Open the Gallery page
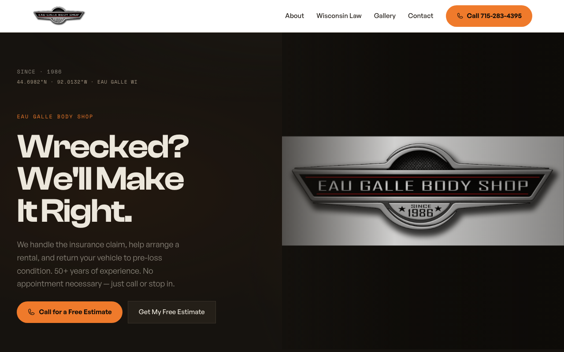564x352 pixels. pyautogui.click(x=385, y=16)
